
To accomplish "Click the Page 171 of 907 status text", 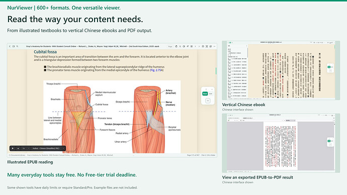I will coord(193,155).
